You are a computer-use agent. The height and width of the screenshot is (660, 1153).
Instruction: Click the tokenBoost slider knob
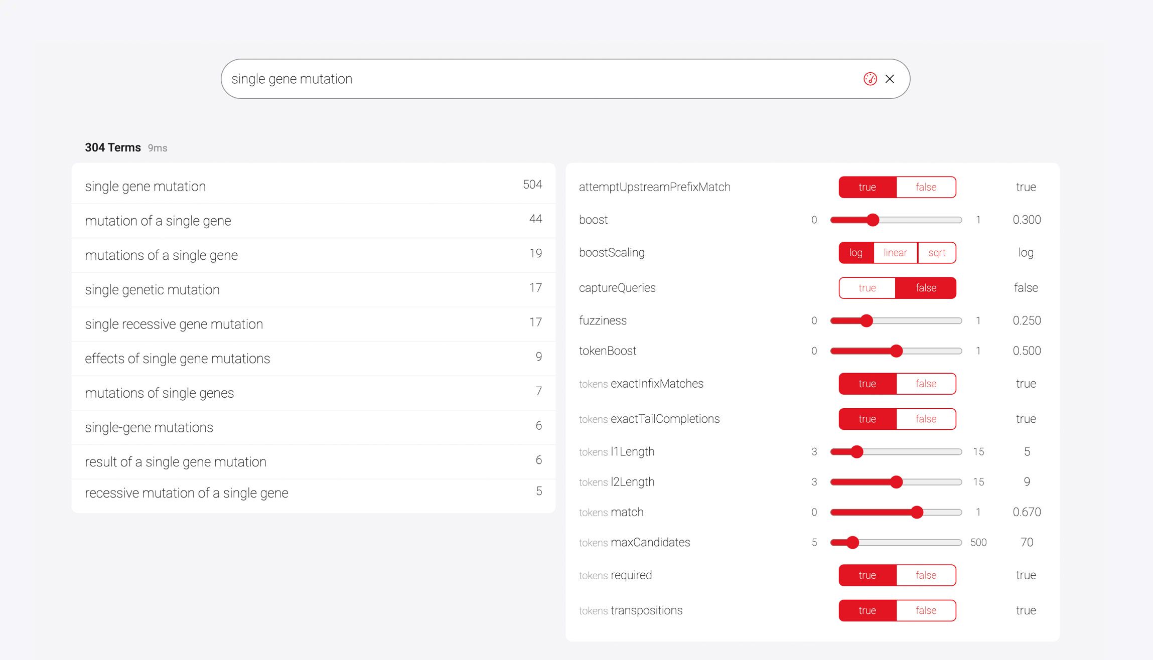(x=896, y=351)
